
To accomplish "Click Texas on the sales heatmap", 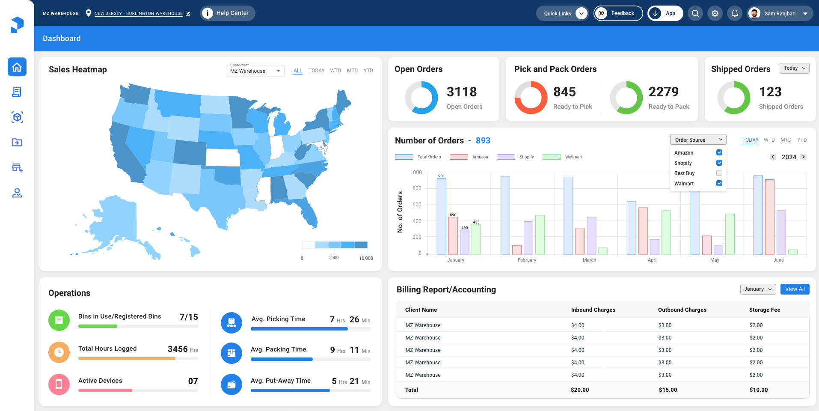I will pos(220,198).
